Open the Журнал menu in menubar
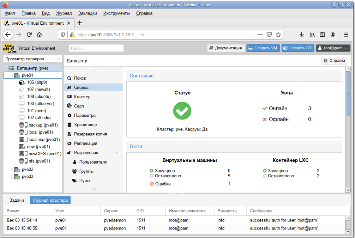The height and width of the screenshot is (238, 355). click(64, 13)
